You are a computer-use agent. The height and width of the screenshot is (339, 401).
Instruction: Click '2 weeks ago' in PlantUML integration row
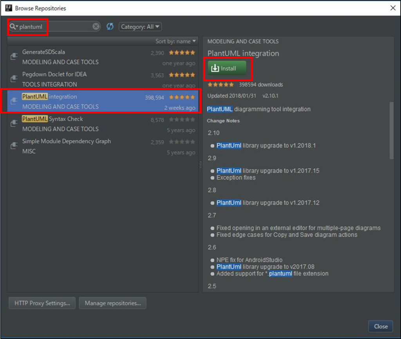coord(179,108)
